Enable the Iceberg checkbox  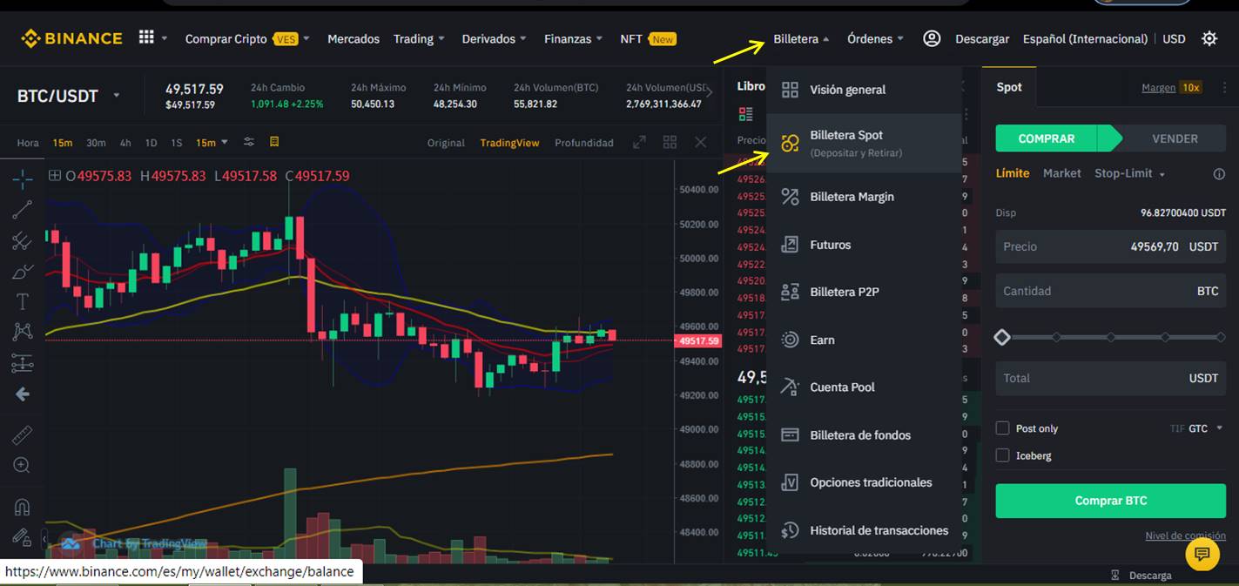tap(1002, 455)
